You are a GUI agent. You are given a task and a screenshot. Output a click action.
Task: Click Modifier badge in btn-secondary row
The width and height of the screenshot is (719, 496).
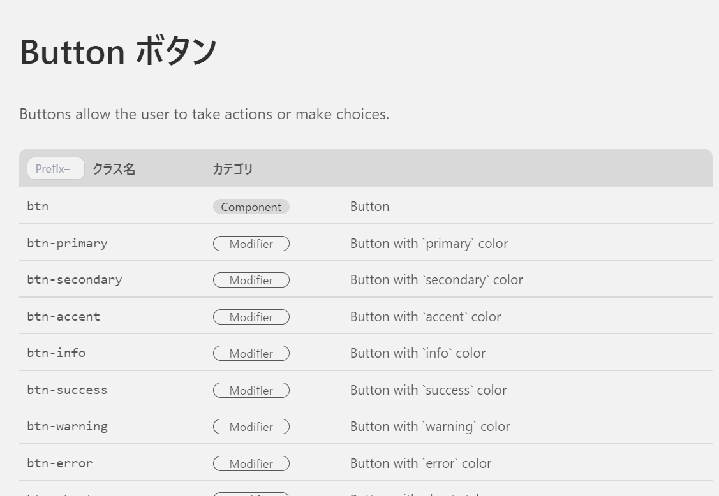click(251, 280)
